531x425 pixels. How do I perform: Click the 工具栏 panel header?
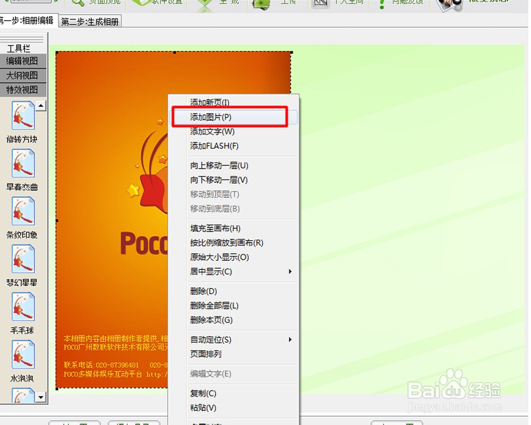point(19,48)
